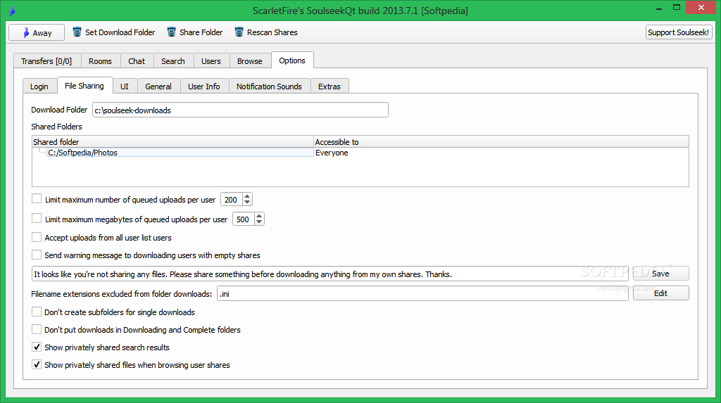The width and height of the screenshot is (721, 403).
Task: Click the 'Accessible to' column header
Action: [501, 141]
